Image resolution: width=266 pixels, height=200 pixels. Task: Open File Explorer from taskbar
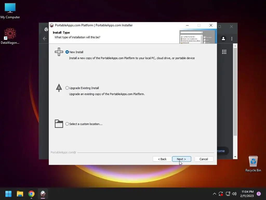pyautogui.click(x=20, y=194)
